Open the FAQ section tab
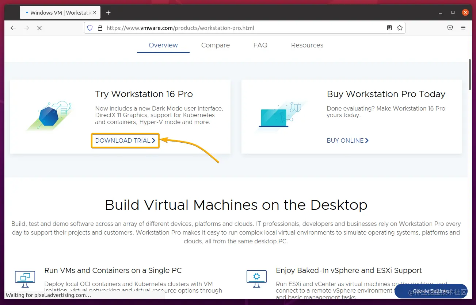This screenshot has height=305, width=476. (x=260, y=45)
